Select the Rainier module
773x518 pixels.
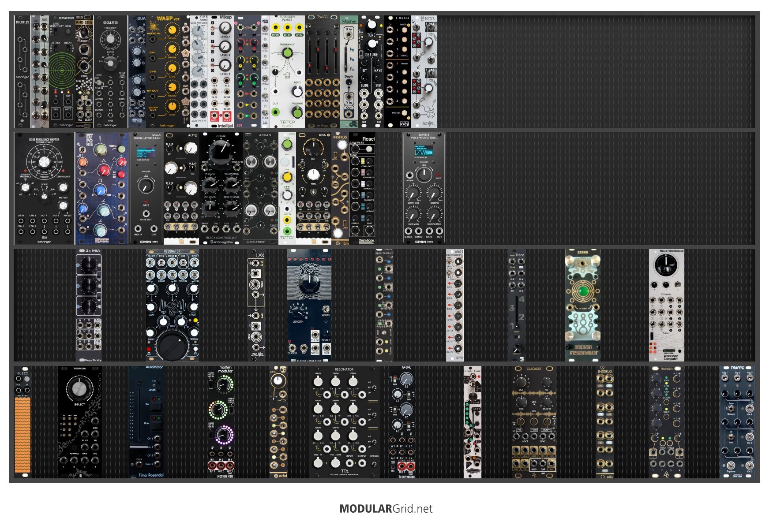tap(667, 422)
